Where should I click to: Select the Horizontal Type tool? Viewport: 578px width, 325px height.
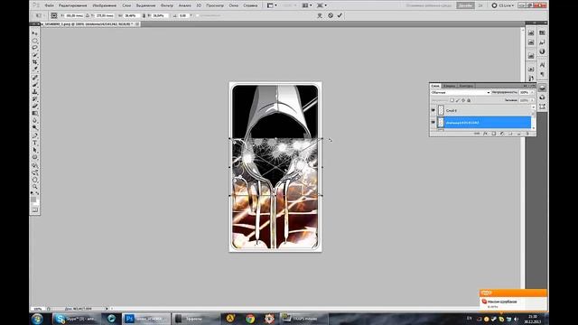tap(34, 143)
